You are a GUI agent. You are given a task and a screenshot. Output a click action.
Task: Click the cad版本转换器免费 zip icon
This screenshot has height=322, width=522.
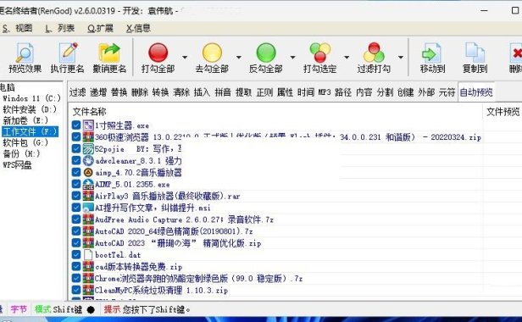click(88, 266)
